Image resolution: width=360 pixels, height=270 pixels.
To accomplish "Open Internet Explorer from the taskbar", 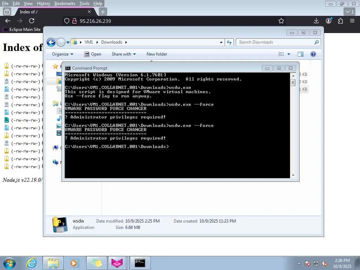I will pos(31,263).
